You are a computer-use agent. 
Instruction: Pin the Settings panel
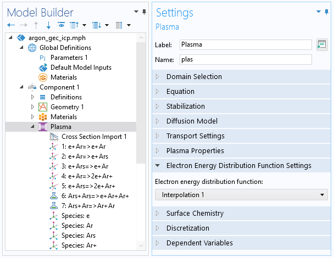tap(326, 12)
